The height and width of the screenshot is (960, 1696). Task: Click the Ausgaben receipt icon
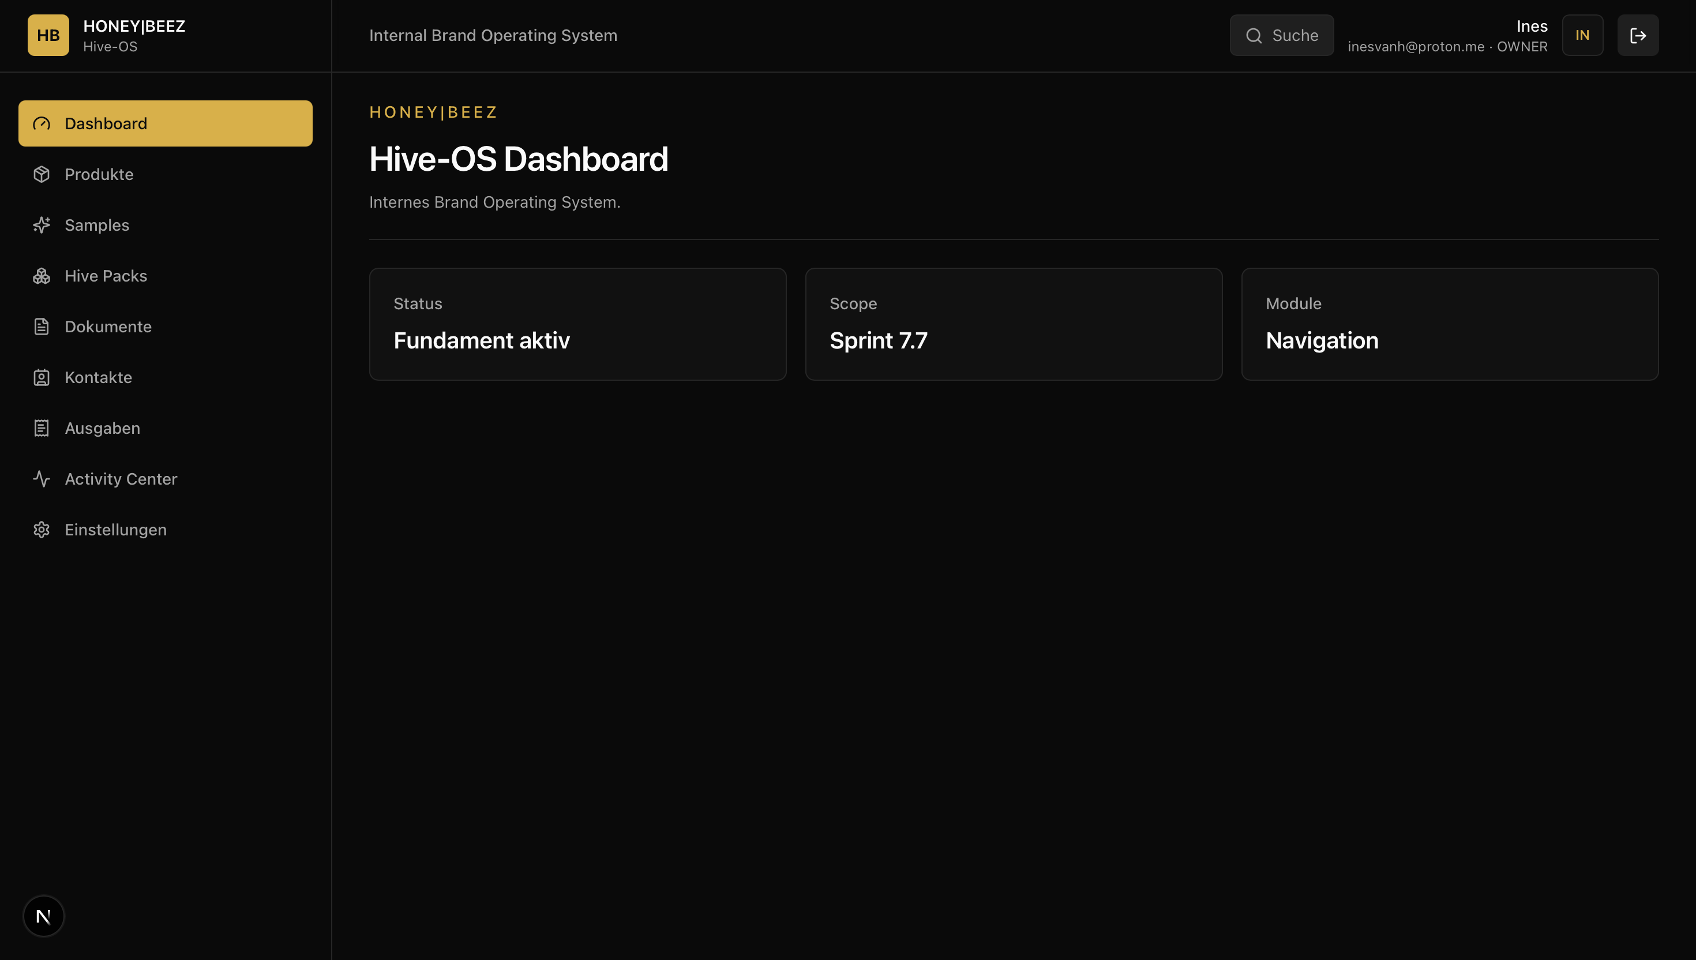pos(42,428)
